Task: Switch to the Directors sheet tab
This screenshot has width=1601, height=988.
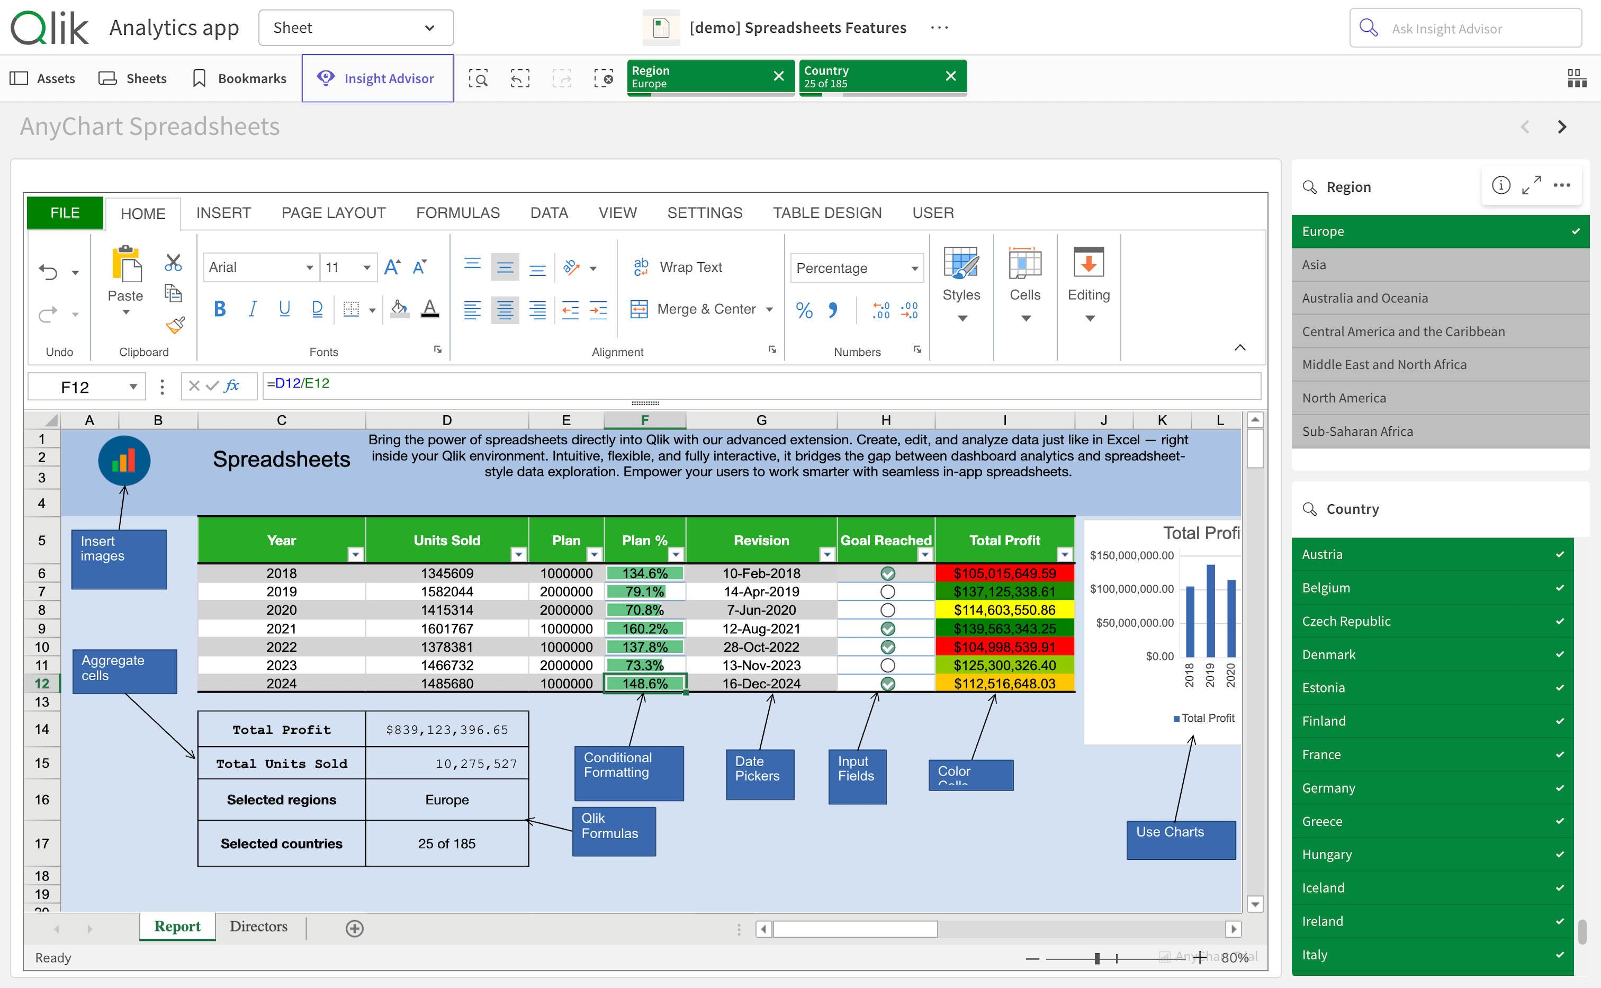Action: click(259, 926)
